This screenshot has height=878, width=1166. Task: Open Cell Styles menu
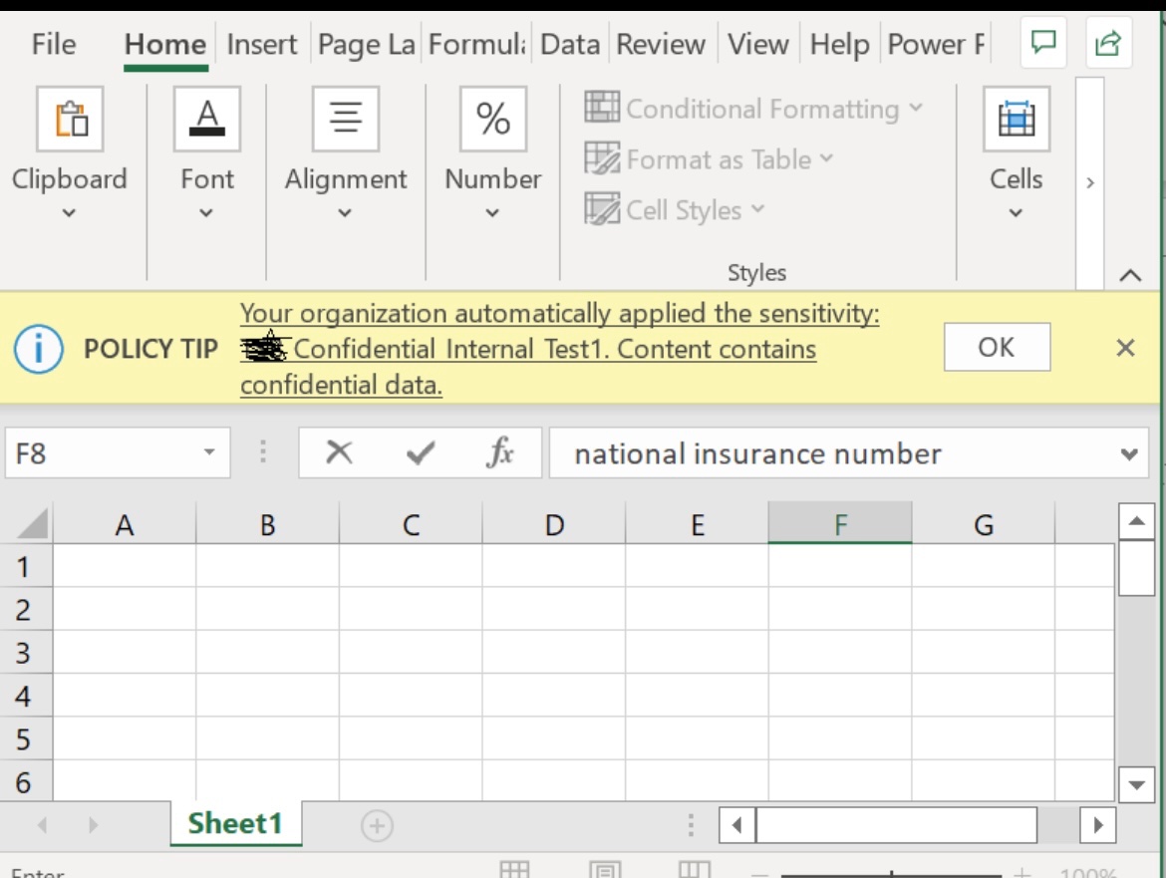(675, 209)
